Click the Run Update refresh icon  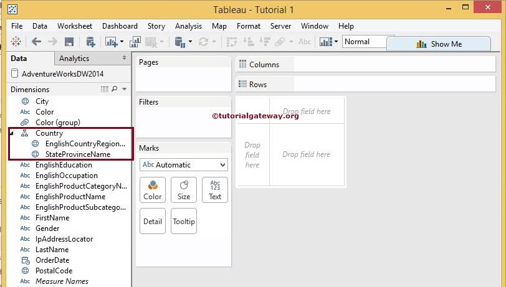pyautogui.click(x=203, y=42)
